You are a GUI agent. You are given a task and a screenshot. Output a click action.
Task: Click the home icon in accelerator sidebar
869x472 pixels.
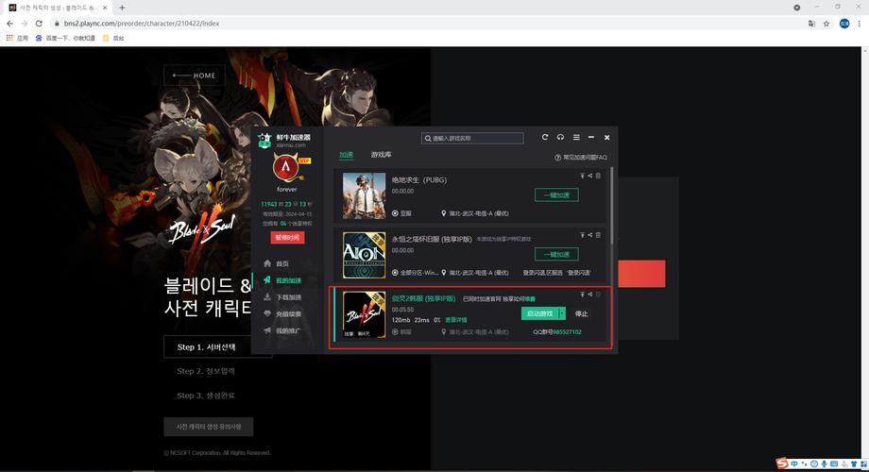point(267,263)
